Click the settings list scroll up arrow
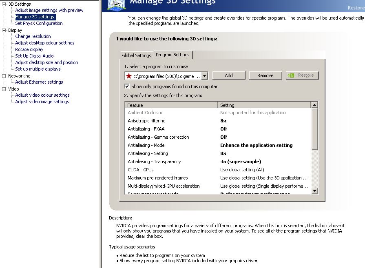The width and height of the screenshot is (365, 268). 314,105
